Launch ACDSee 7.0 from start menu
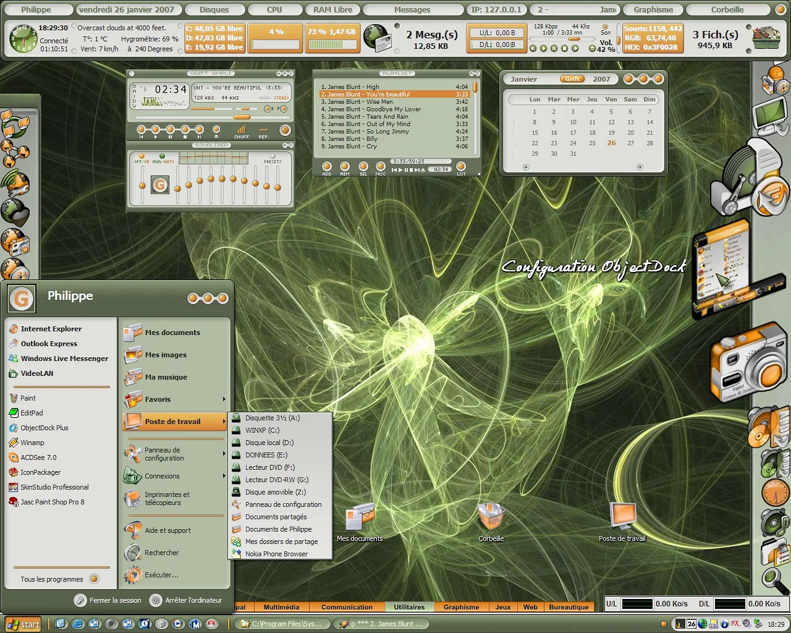Screen dimensions: 791x633 (38, 457)
